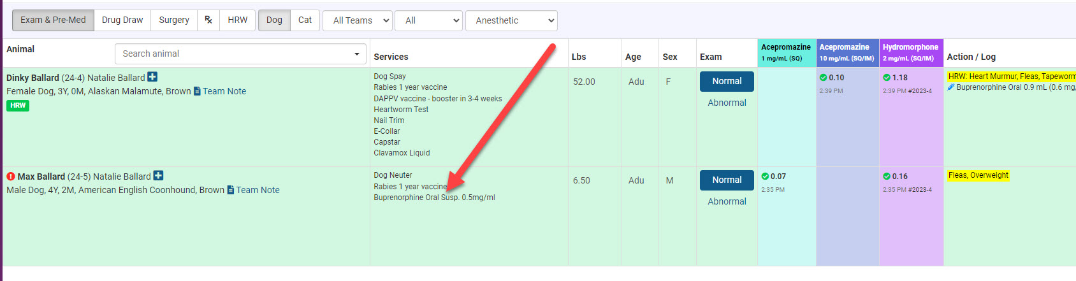This screenshot has width=1076, height=281.
Task: Switch the species filter to Cat
Action: point(305,20)
